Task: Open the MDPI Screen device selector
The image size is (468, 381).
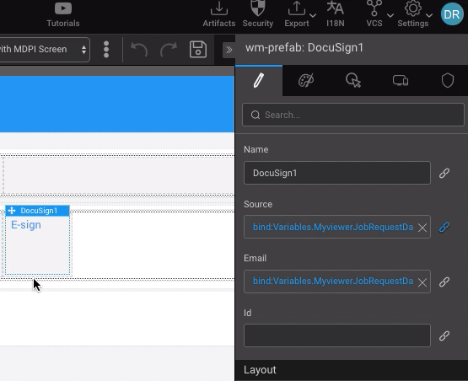Action: (45, 50)
